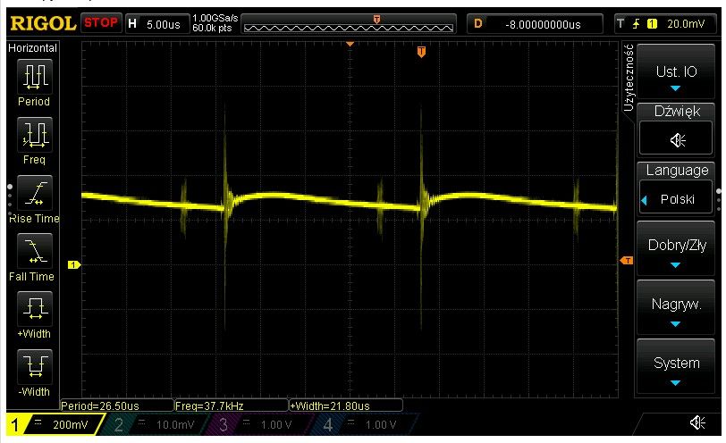726x443 pixels.
Task: Click the horizontal timebase 5.00us field
Action: pyautogui.click(x=158, y=24)
